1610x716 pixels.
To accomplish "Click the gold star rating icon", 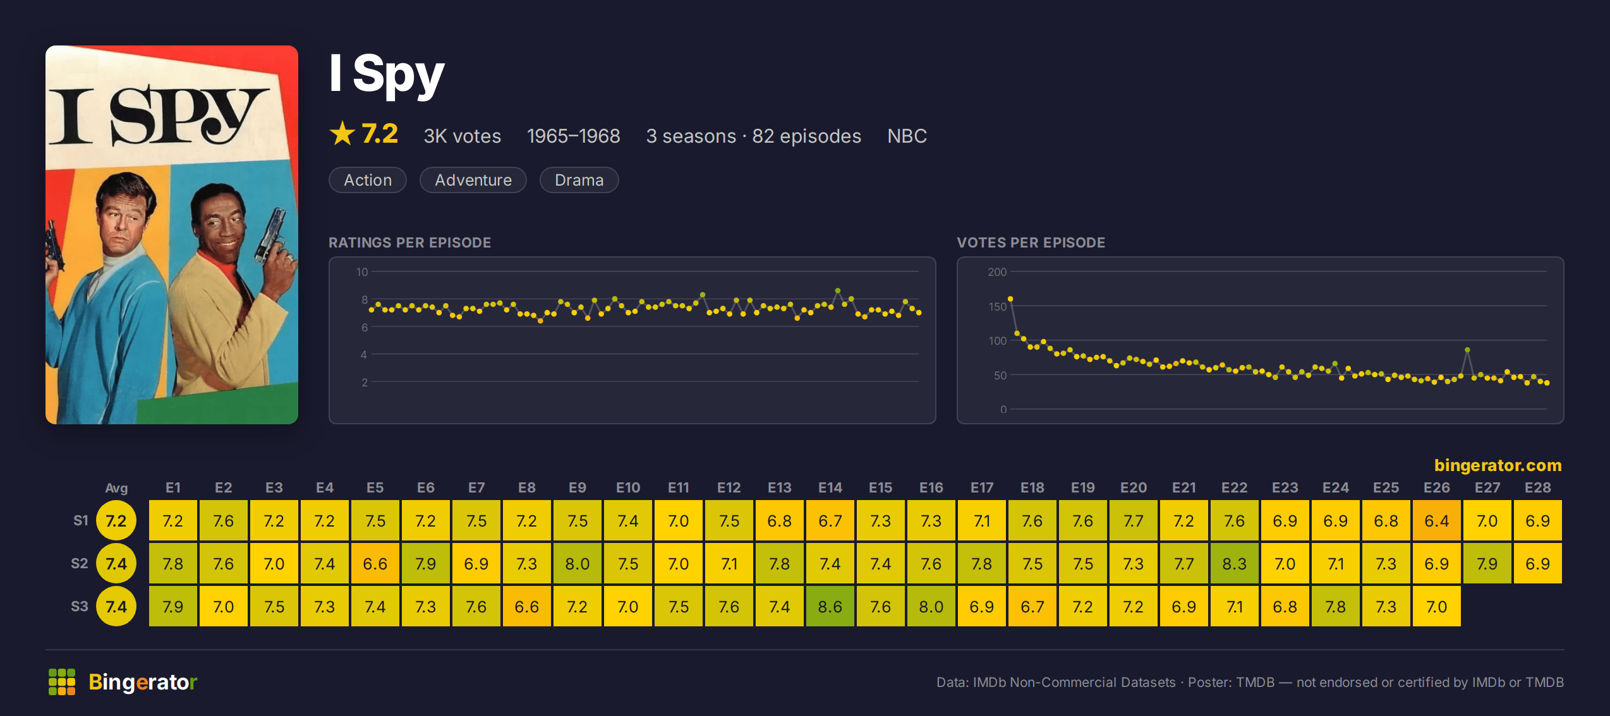I will click(x=342, y=134).
